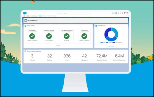Click inside the global Search field
This screenshot has height=97, width=154.
(76, 13)
